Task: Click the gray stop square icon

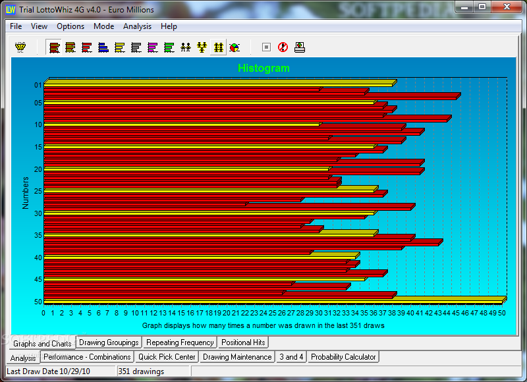Action: [x=266, y=47]
